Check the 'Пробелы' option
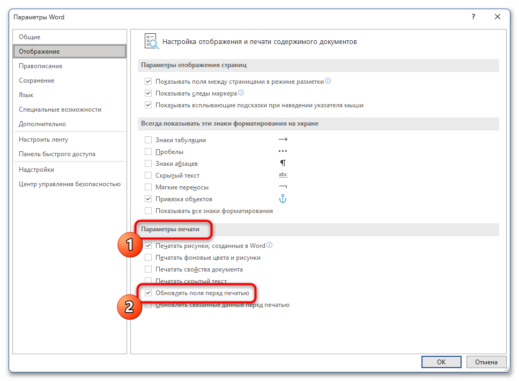This screenshot has width=519, height=381. coord(149,152)
